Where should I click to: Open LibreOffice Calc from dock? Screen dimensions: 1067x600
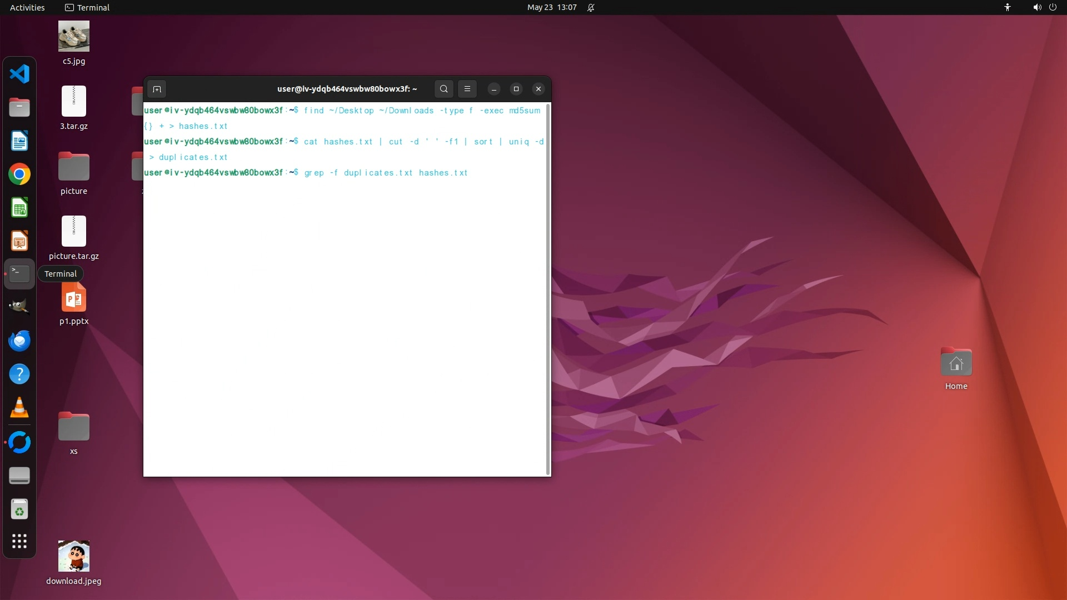coord(19,208)
